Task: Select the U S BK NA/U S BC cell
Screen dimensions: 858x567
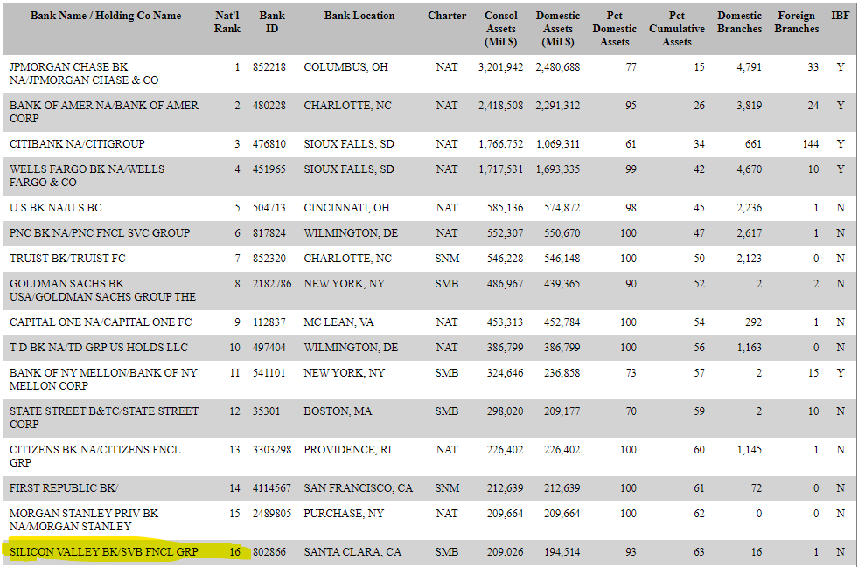Action: (x=56, y=208)
